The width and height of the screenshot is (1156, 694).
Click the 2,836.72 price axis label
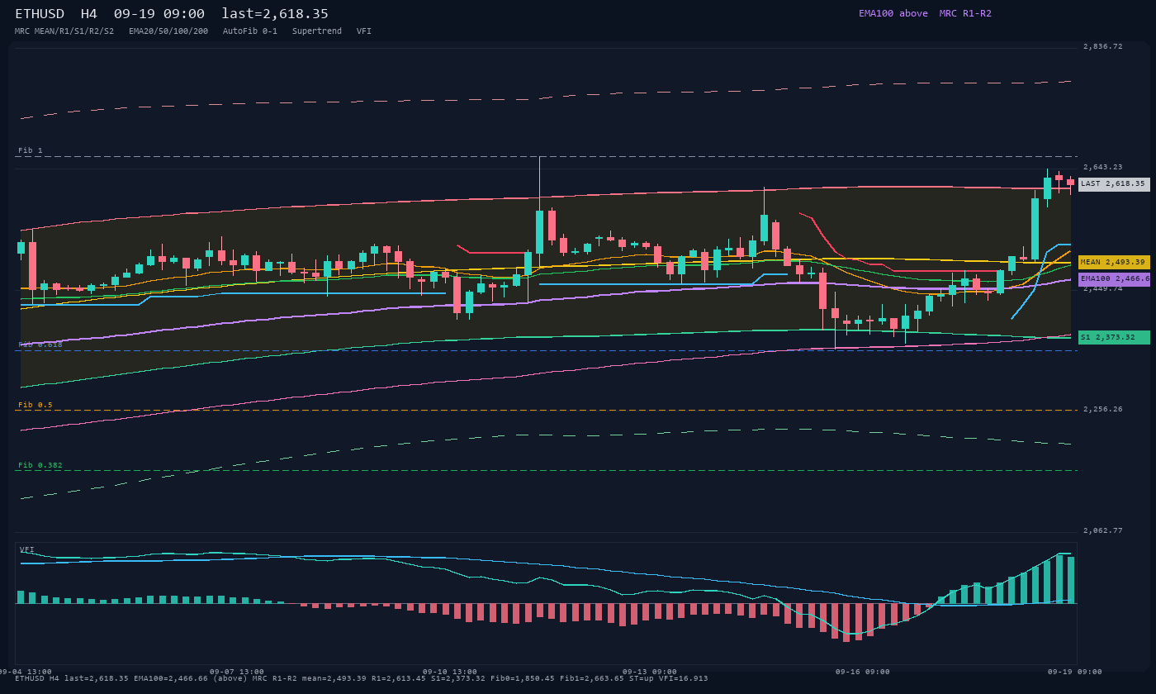point(1103,46)
